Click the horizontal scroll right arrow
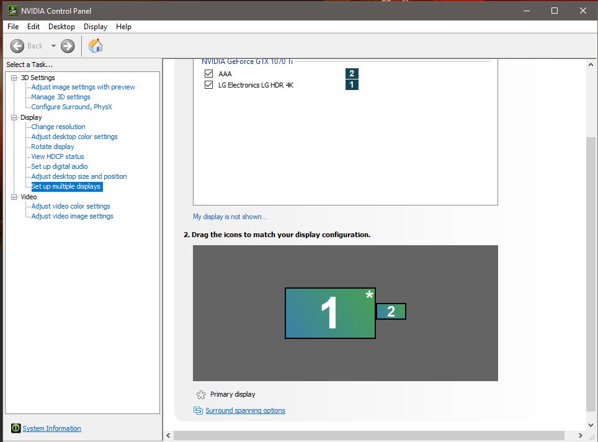 [581, 436]
